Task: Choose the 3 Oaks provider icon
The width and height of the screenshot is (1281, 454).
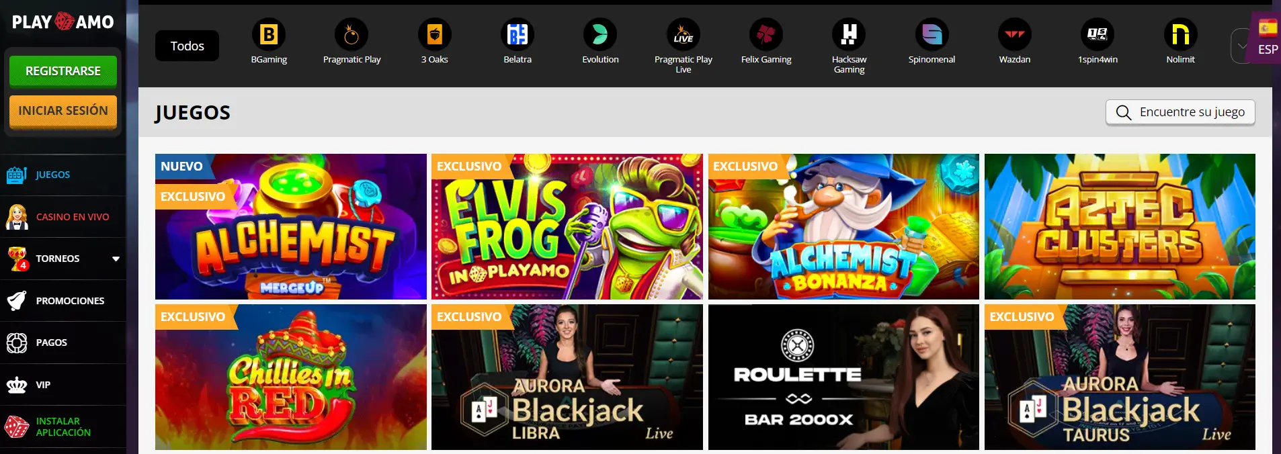Action: pos(434,35)
